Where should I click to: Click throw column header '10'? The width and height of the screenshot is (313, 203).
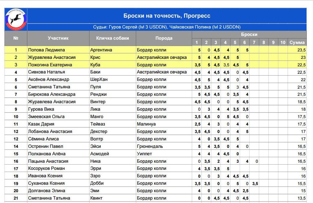tap(283, 42)
